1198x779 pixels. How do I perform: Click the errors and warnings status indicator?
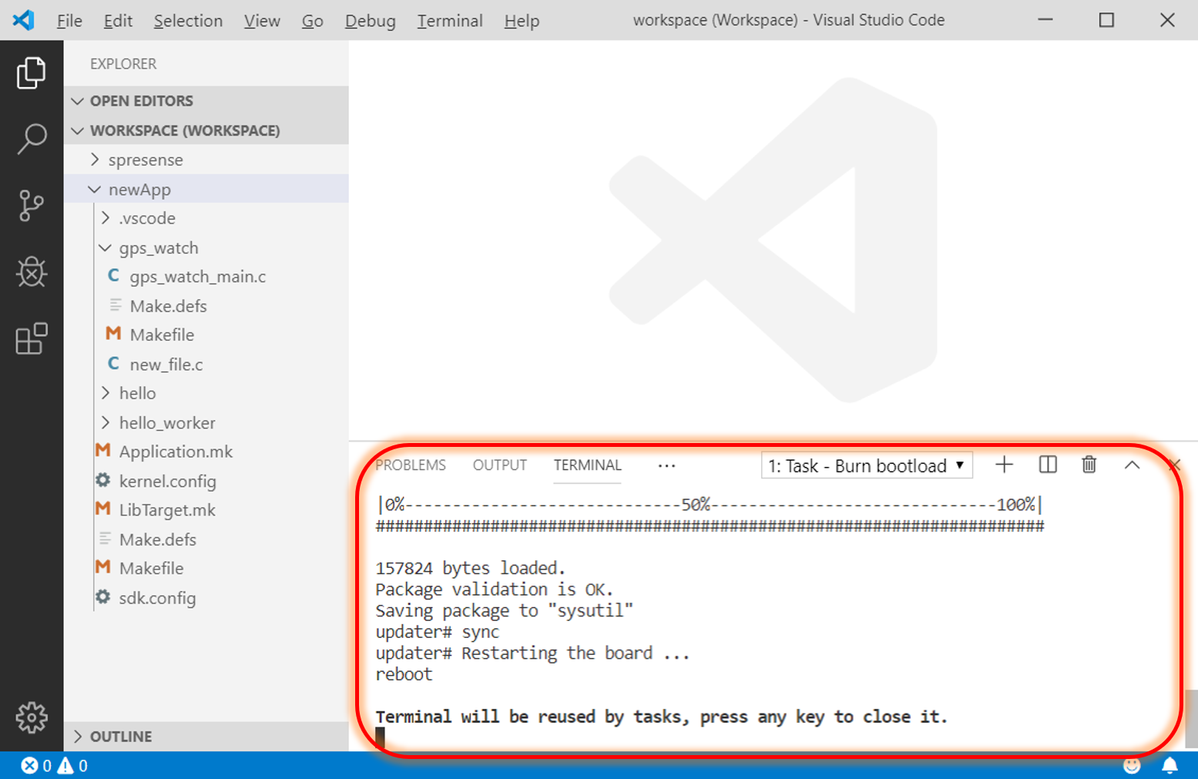coord(54,764)
